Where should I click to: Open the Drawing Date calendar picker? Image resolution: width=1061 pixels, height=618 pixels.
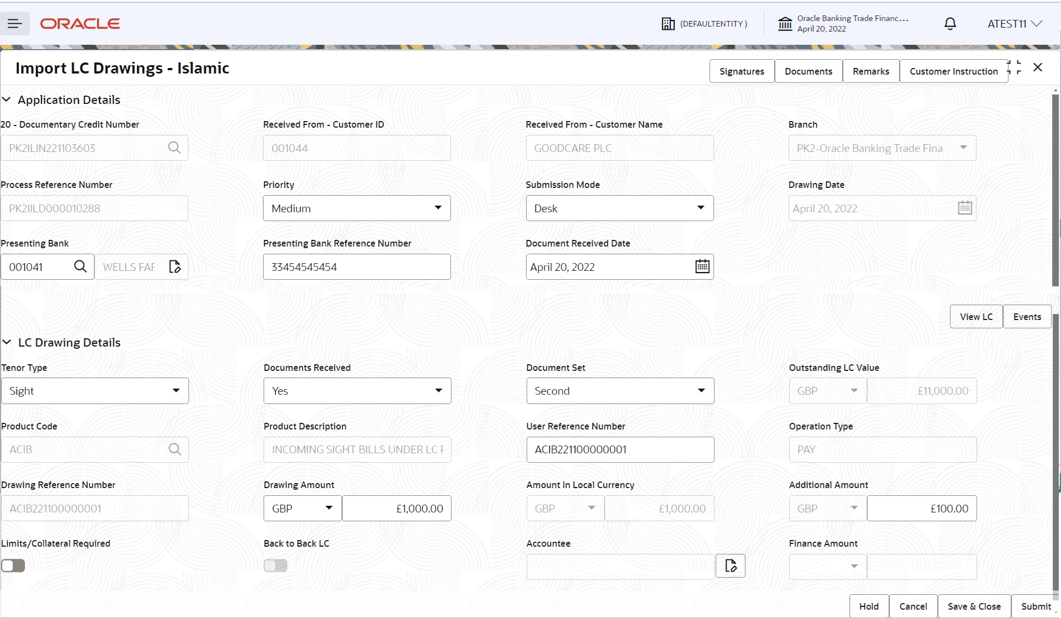pos(964,207)
